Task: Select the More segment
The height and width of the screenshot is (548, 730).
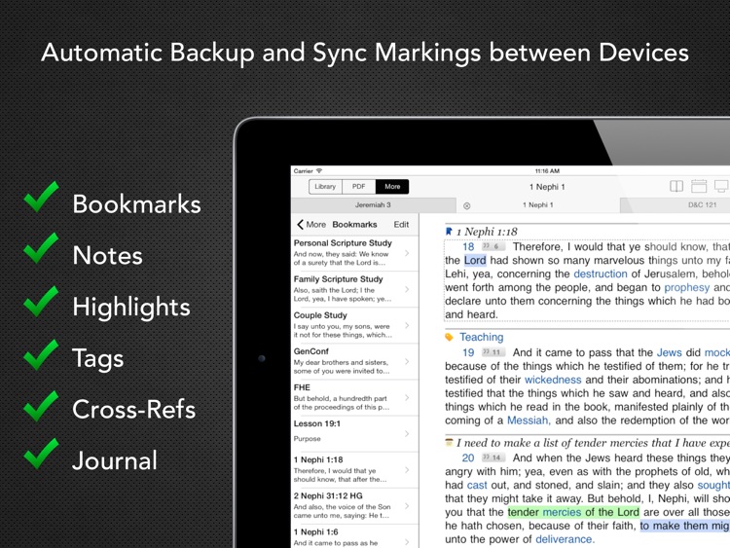Action: coord(392,187)
